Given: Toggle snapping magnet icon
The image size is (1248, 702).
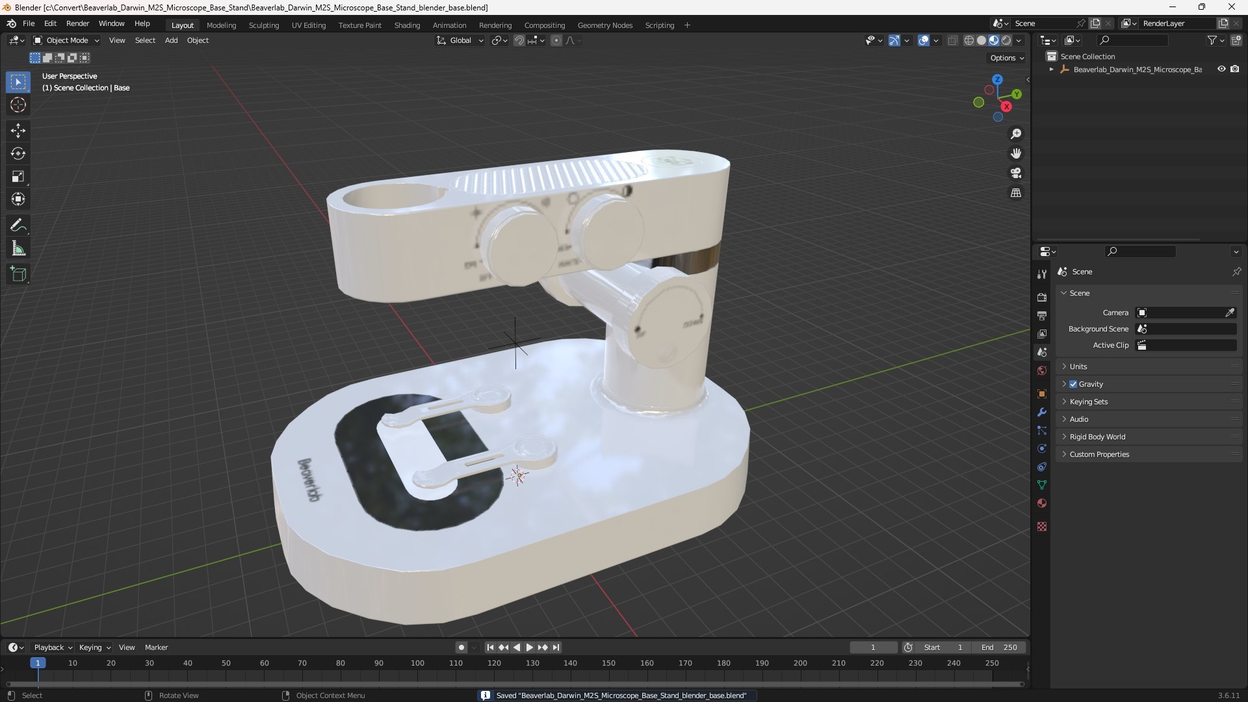Looking at the screenshot, I should tap(519, 40).
